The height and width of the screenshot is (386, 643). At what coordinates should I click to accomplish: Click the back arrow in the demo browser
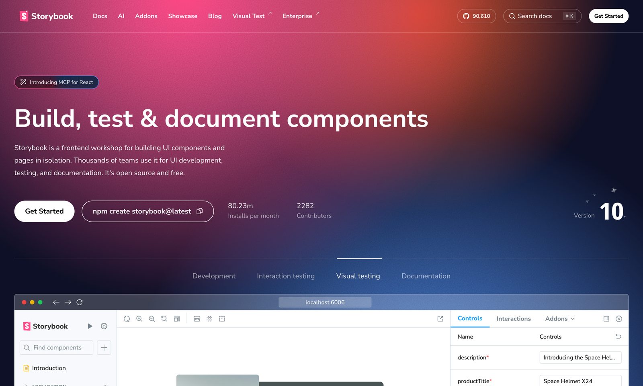56,302
